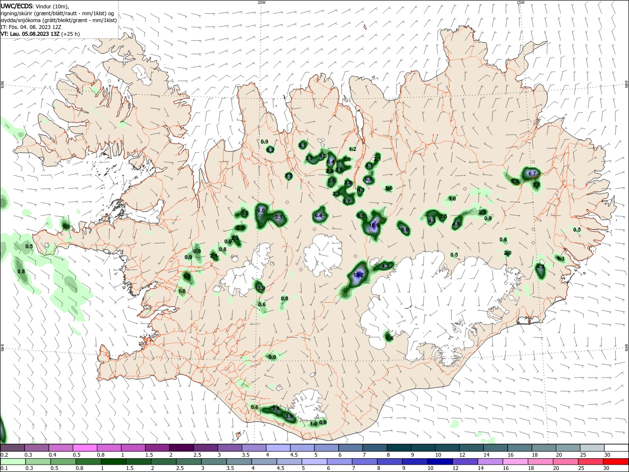Click the 2.2 value label
Viewport: 629px width, 472px height.
pyautogui.click(x=483, y=212)
